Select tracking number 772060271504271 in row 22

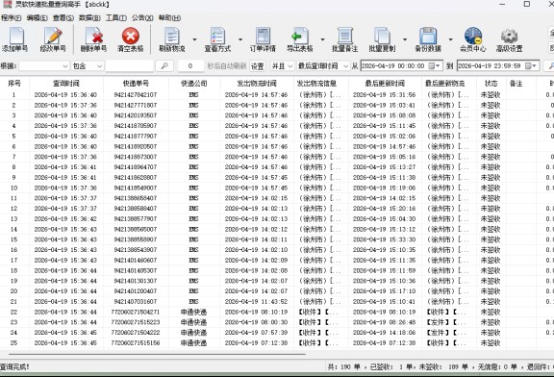136,312
